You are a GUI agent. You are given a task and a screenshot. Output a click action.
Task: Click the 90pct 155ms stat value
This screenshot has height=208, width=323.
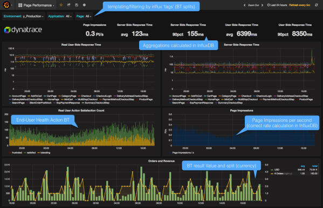click(188, 34)
